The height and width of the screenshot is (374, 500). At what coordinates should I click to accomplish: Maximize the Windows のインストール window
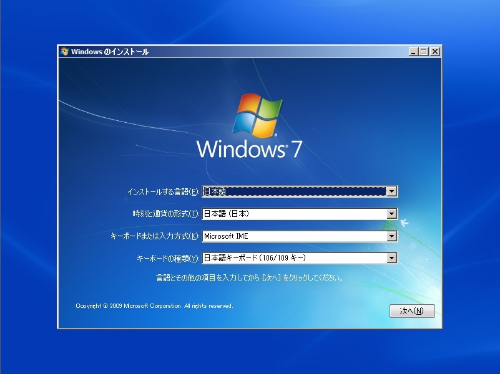(x=424, y=52)
